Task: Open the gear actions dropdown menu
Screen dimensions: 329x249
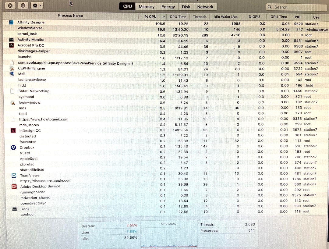Action: (x=37, y=5)
